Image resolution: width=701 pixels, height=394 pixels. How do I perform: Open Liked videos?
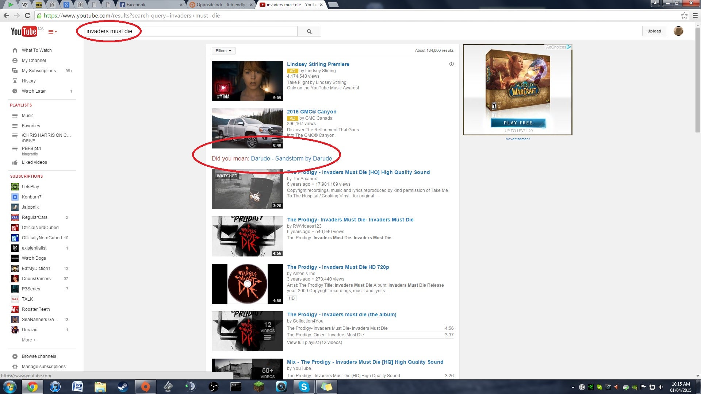point(34,162)
